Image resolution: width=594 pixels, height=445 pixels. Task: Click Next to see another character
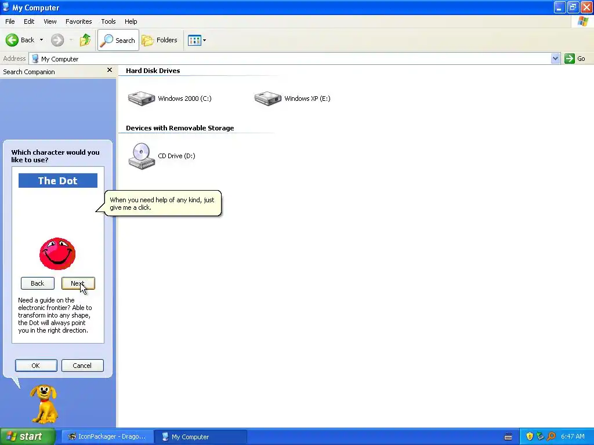pyautogui.click(x=78, y=283)
